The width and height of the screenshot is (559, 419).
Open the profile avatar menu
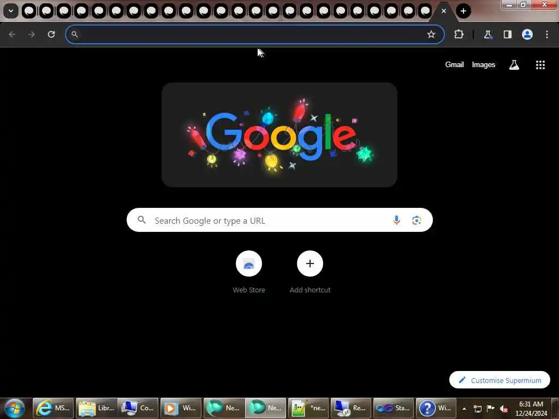tap(527, 34)
